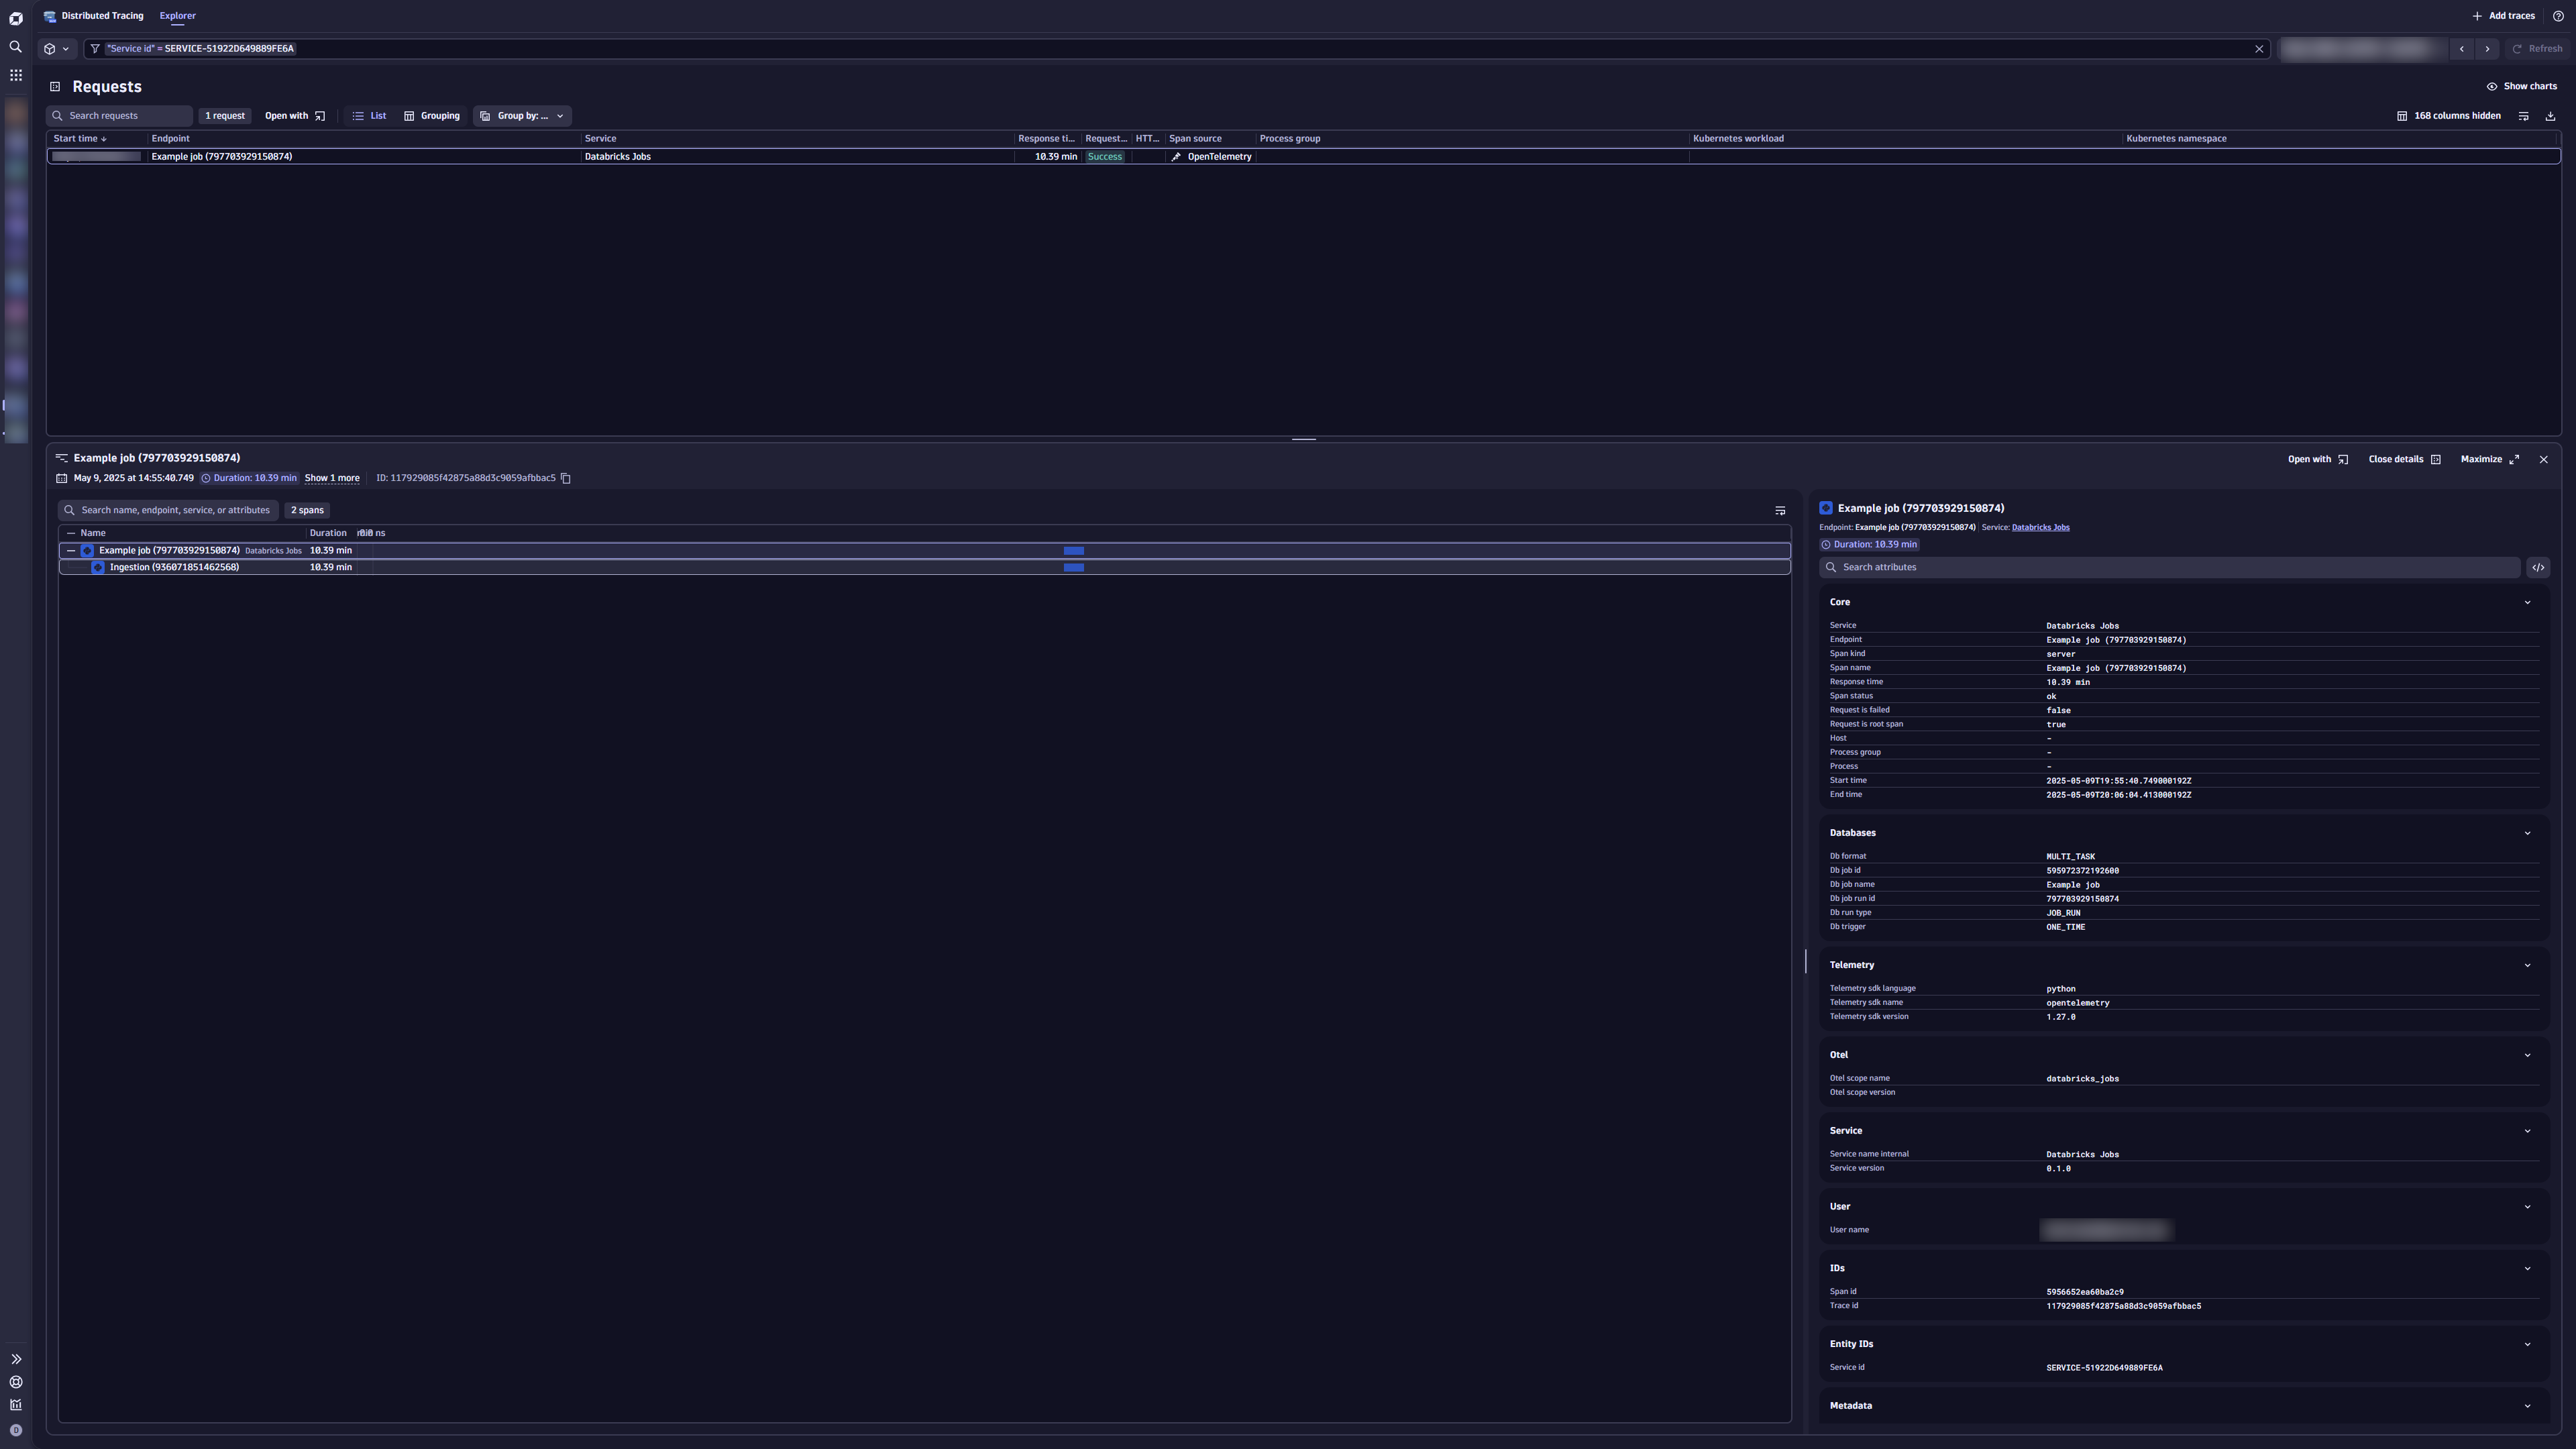
Task: Toggle Close details panel button
Action: [2405, 460]
